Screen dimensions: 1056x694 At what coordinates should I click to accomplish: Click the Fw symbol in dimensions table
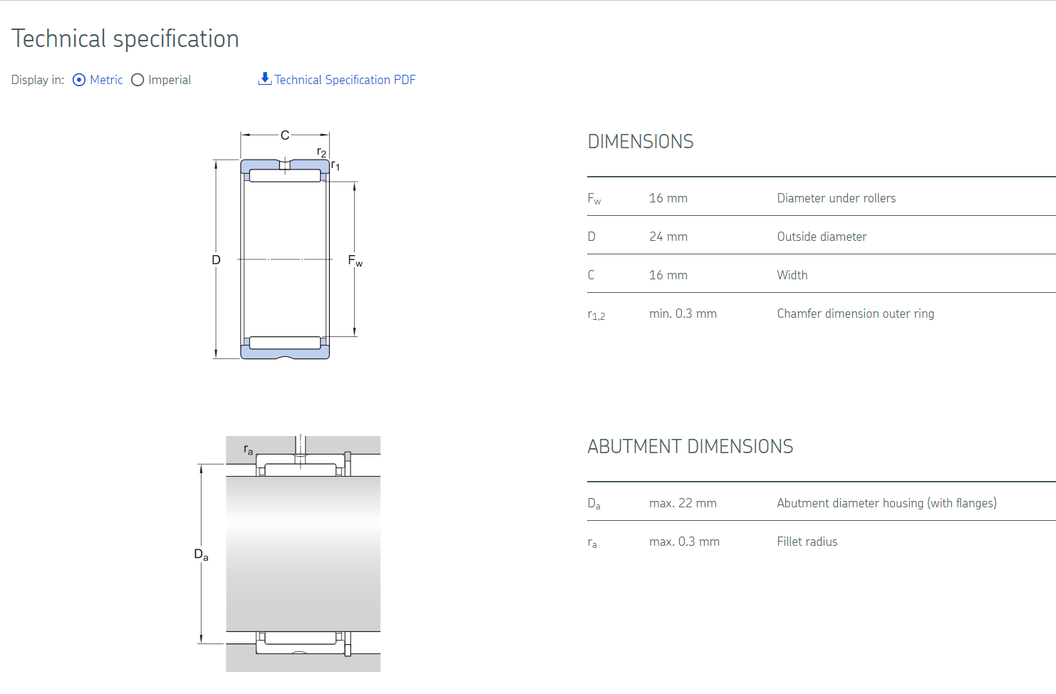click(x=594, y=199)
